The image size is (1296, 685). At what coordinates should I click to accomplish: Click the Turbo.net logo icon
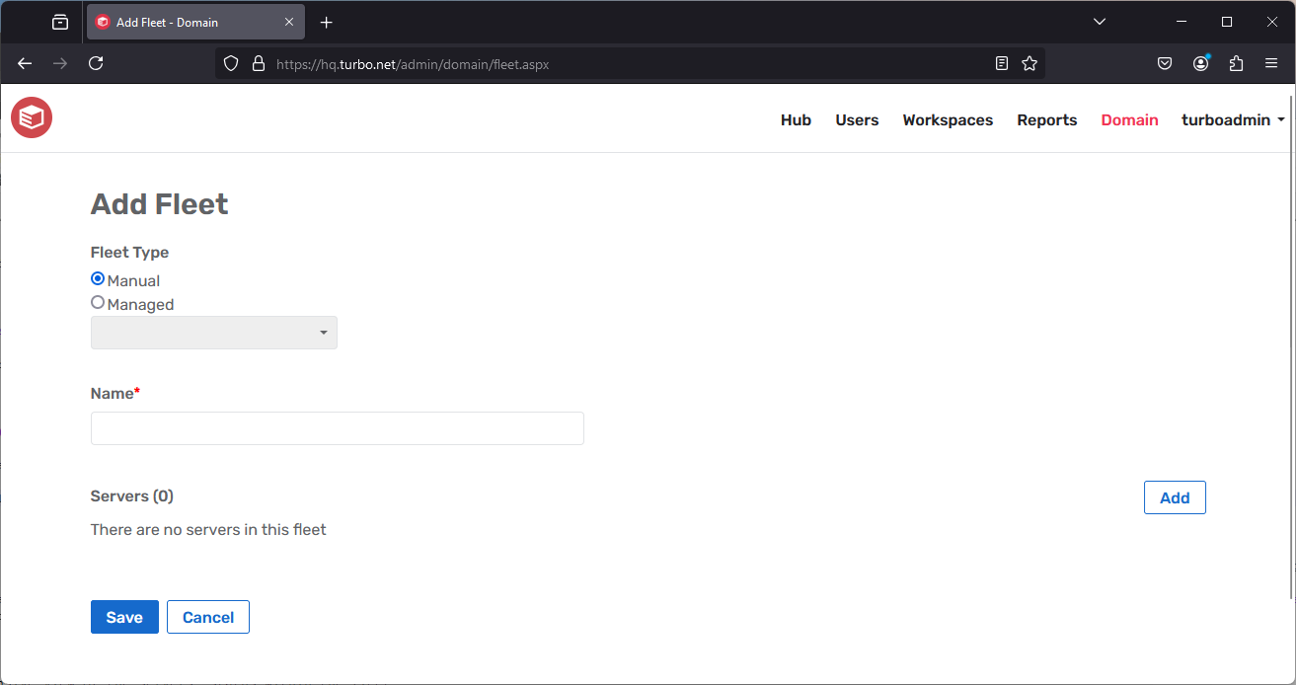coord(31,117)
